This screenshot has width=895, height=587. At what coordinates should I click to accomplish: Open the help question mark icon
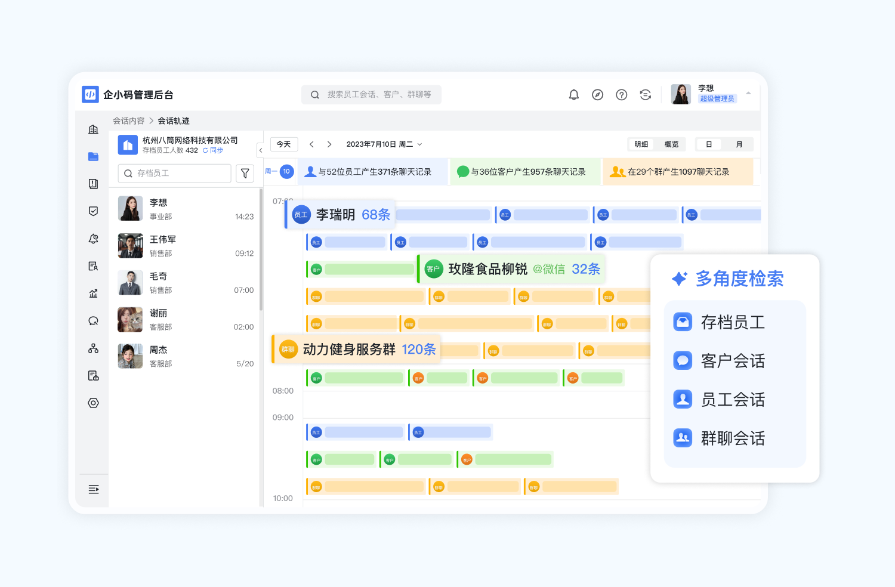(x=621, y=94)
